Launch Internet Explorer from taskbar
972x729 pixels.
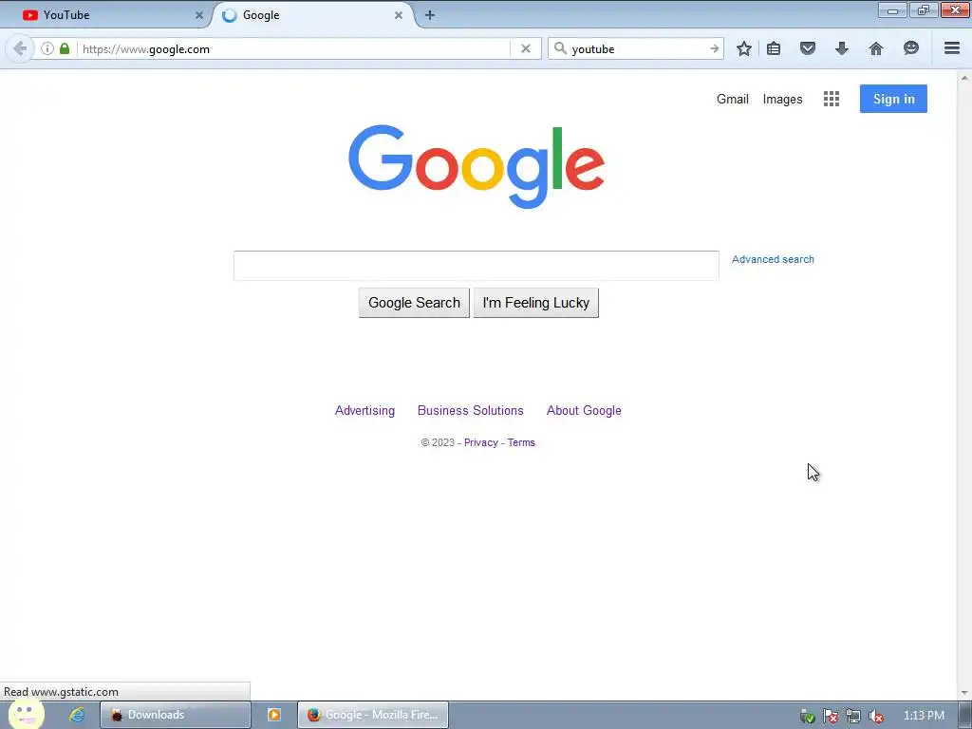pyautogui.click(x=77, y=715)
